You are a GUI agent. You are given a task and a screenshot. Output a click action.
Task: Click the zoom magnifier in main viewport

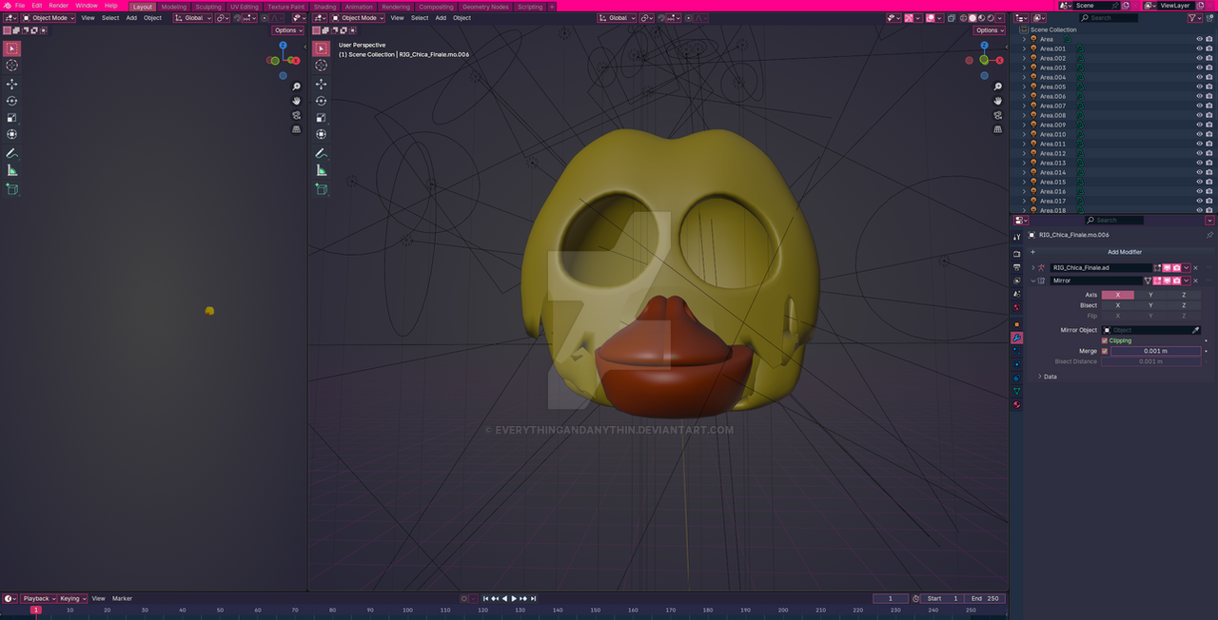coord(998,87)
